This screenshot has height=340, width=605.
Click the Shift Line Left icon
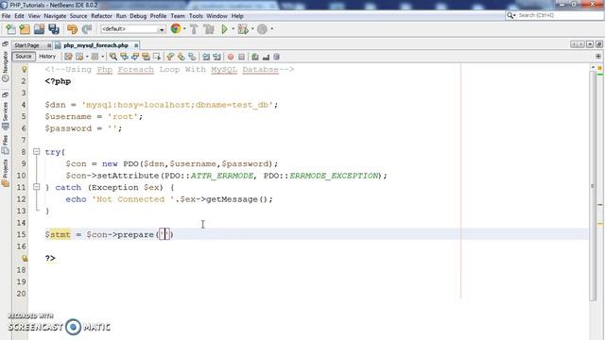pos(206,57)
